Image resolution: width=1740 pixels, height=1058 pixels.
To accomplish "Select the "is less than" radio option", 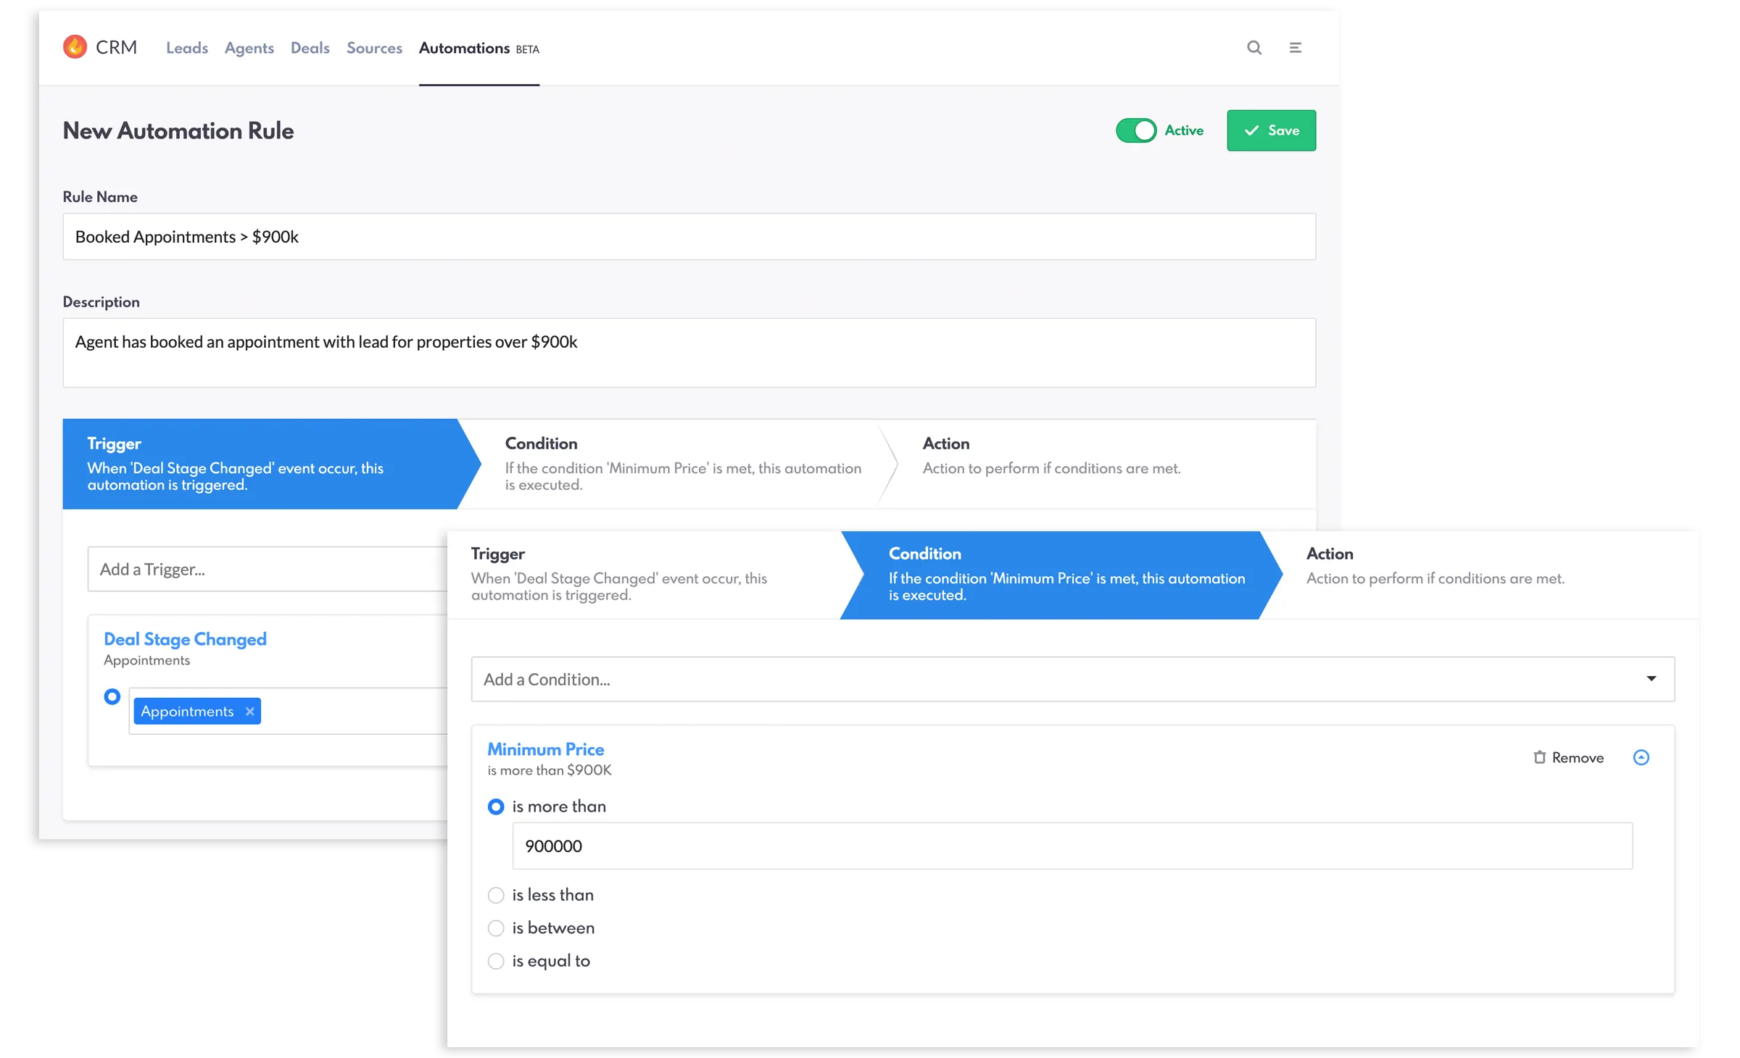I will point(496,896).
